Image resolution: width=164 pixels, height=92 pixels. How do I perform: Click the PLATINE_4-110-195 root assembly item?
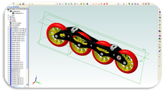(18, 9)
